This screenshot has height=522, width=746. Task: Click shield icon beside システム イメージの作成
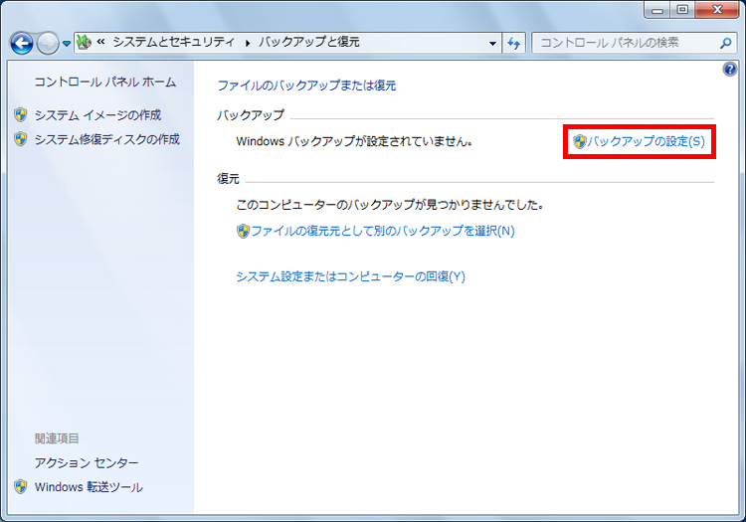coord(21,114)
